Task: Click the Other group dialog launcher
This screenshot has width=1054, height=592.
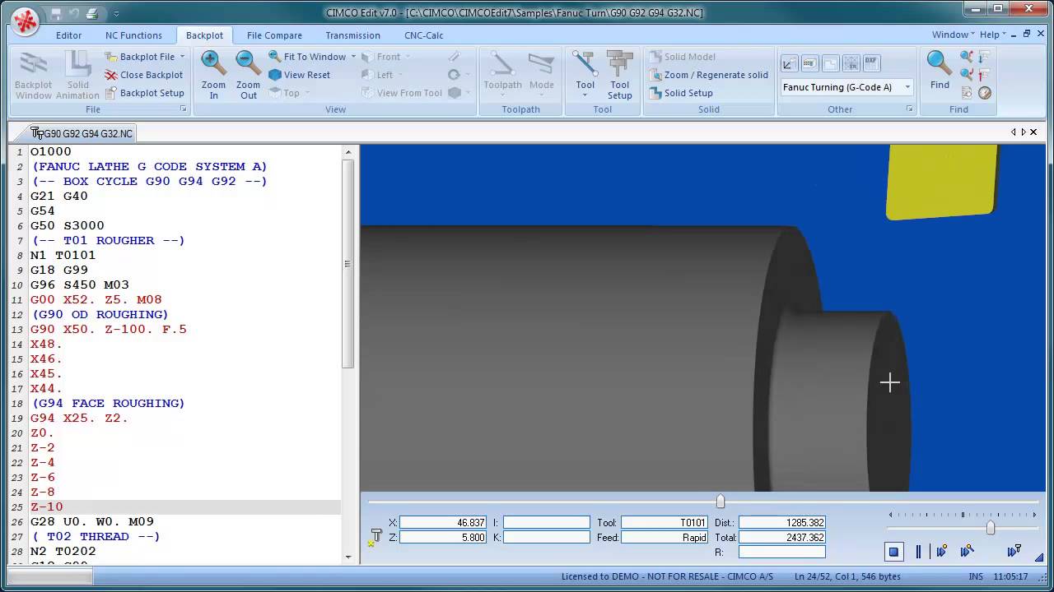Action: coord(910,109)
